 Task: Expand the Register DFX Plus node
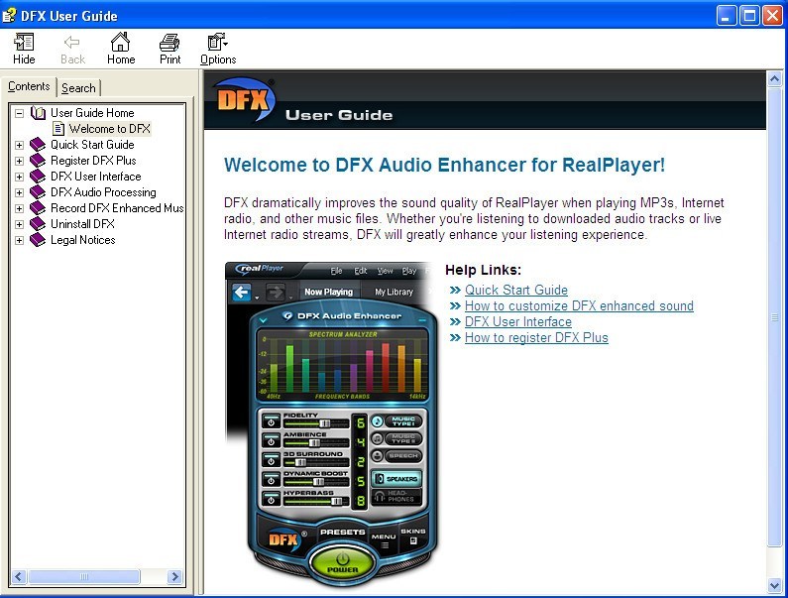coord(19,161)
